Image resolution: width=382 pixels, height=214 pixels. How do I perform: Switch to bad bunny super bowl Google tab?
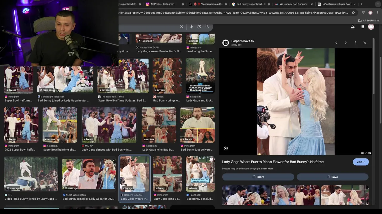pyautogui.click(x=250, y=4)
